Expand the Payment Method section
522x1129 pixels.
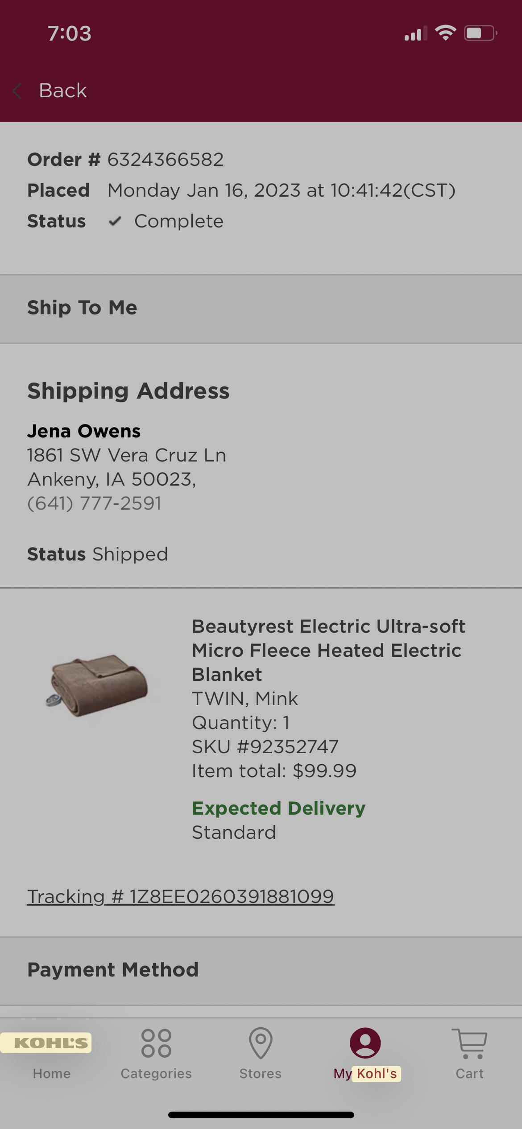click(x=261, y=971)
